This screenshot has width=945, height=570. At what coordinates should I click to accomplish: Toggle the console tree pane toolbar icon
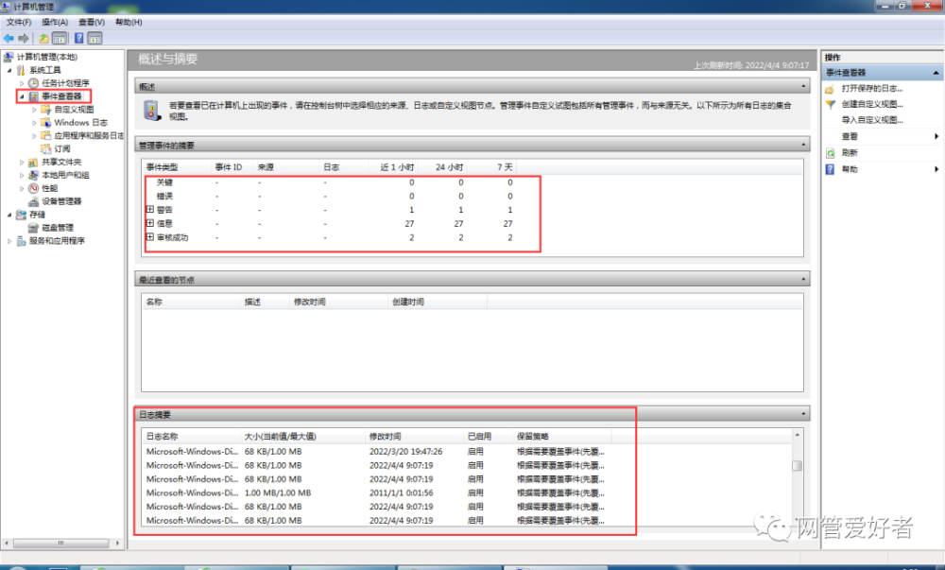[x=59, y=39]
